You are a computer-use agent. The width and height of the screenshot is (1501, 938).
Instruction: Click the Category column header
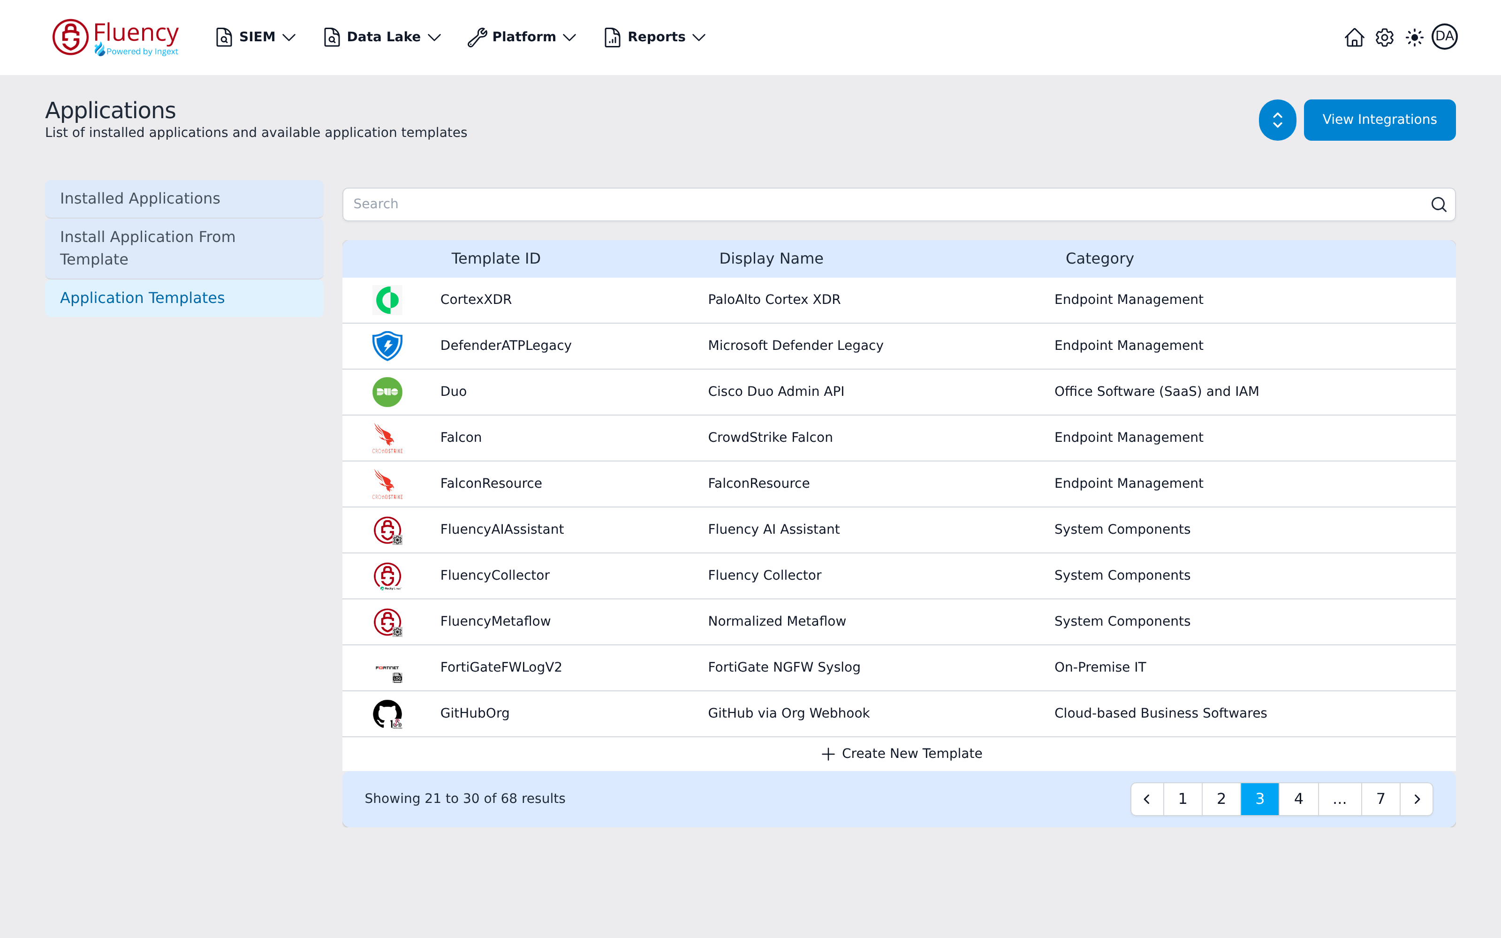(x=1099, y=259)
